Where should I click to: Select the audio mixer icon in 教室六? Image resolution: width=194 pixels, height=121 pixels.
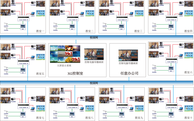[171, 68]
